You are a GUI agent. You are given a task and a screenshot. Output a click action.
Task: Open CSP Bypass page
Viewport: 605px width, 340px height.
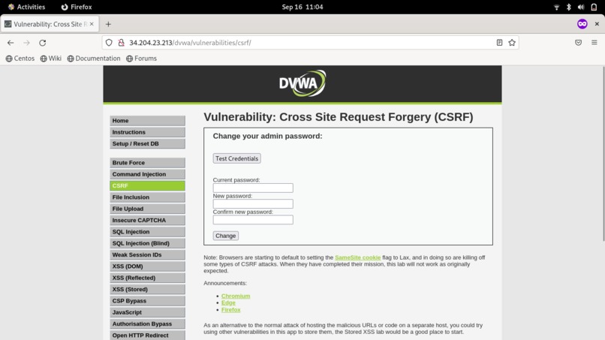147,301
